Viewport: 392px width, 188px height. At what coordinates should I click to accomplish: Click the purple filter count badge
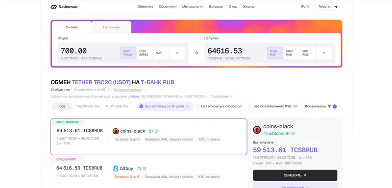[x=335, y=106]
